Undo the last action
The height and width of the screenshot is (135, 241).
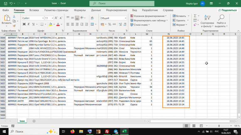click(11, 3)
